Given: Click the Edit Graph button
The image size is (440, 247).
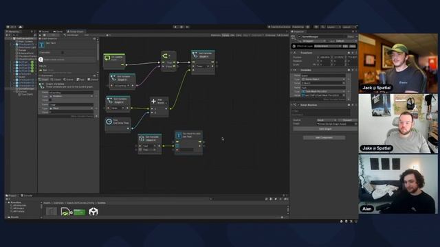Looking at the screenshot, I should [325, 129].
